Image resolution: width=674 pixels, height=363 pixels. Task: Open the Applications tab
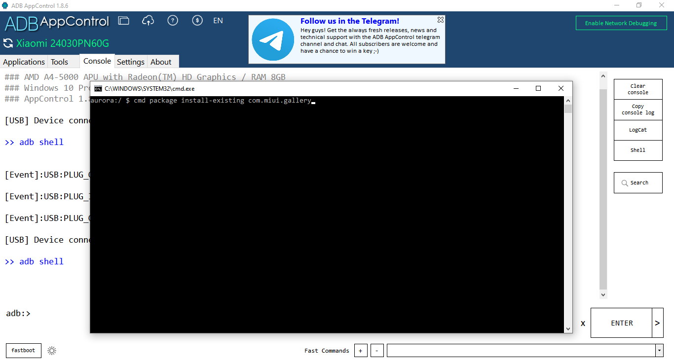[x=24, y=62]
